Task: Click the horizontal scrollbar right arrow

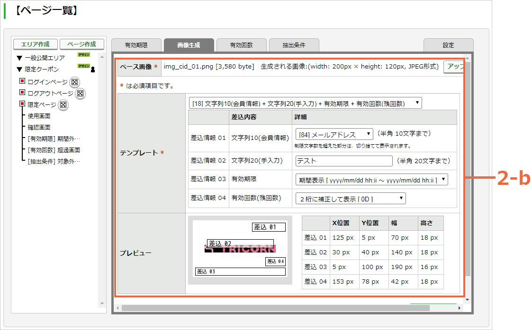Action: (460, 308)
